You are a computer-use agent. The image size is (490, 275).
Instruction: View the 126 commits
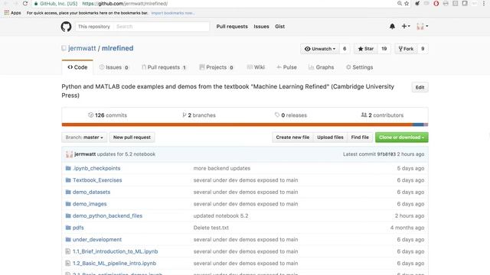(107, 115)
